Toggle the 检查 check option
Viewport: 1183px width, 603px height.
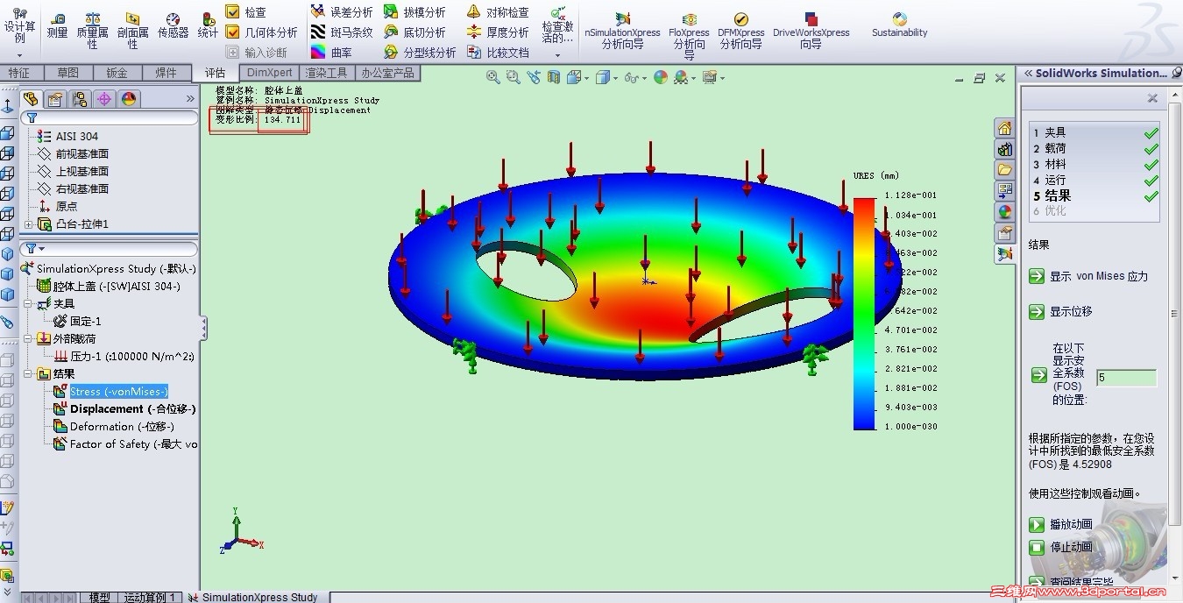(x=245, y=12)
